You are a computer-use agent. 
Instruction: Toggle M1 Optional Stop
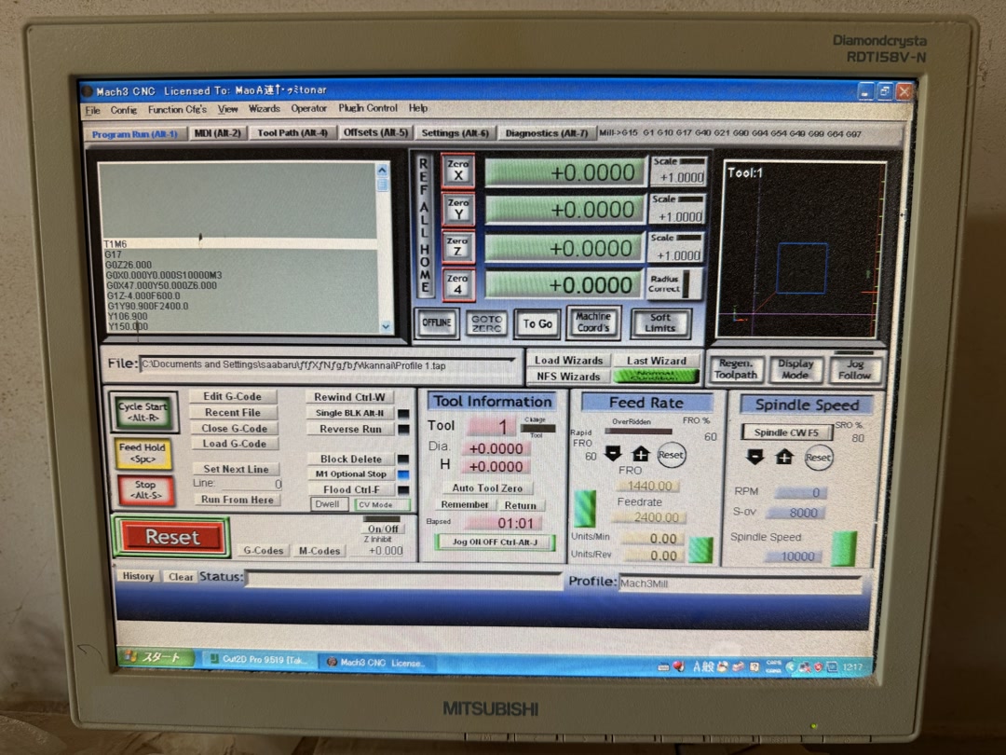(350, 474)
